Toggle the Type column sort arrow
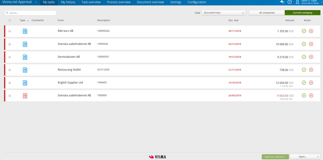Viewport: 323px width, 160px height. [28, 21]
